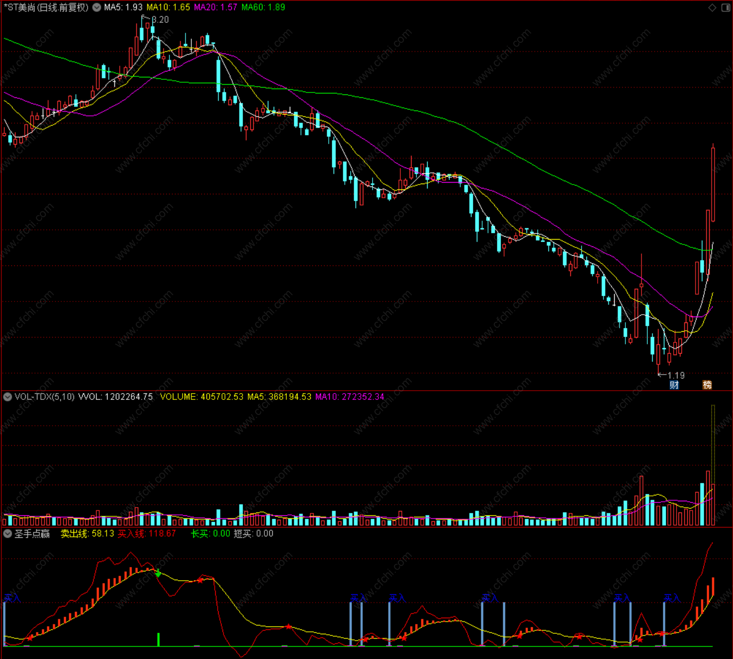The height and width of the screenshot is (659, 733).
Task: Click the VVOL: 1202264.75 value
Action: pos(115,397)
